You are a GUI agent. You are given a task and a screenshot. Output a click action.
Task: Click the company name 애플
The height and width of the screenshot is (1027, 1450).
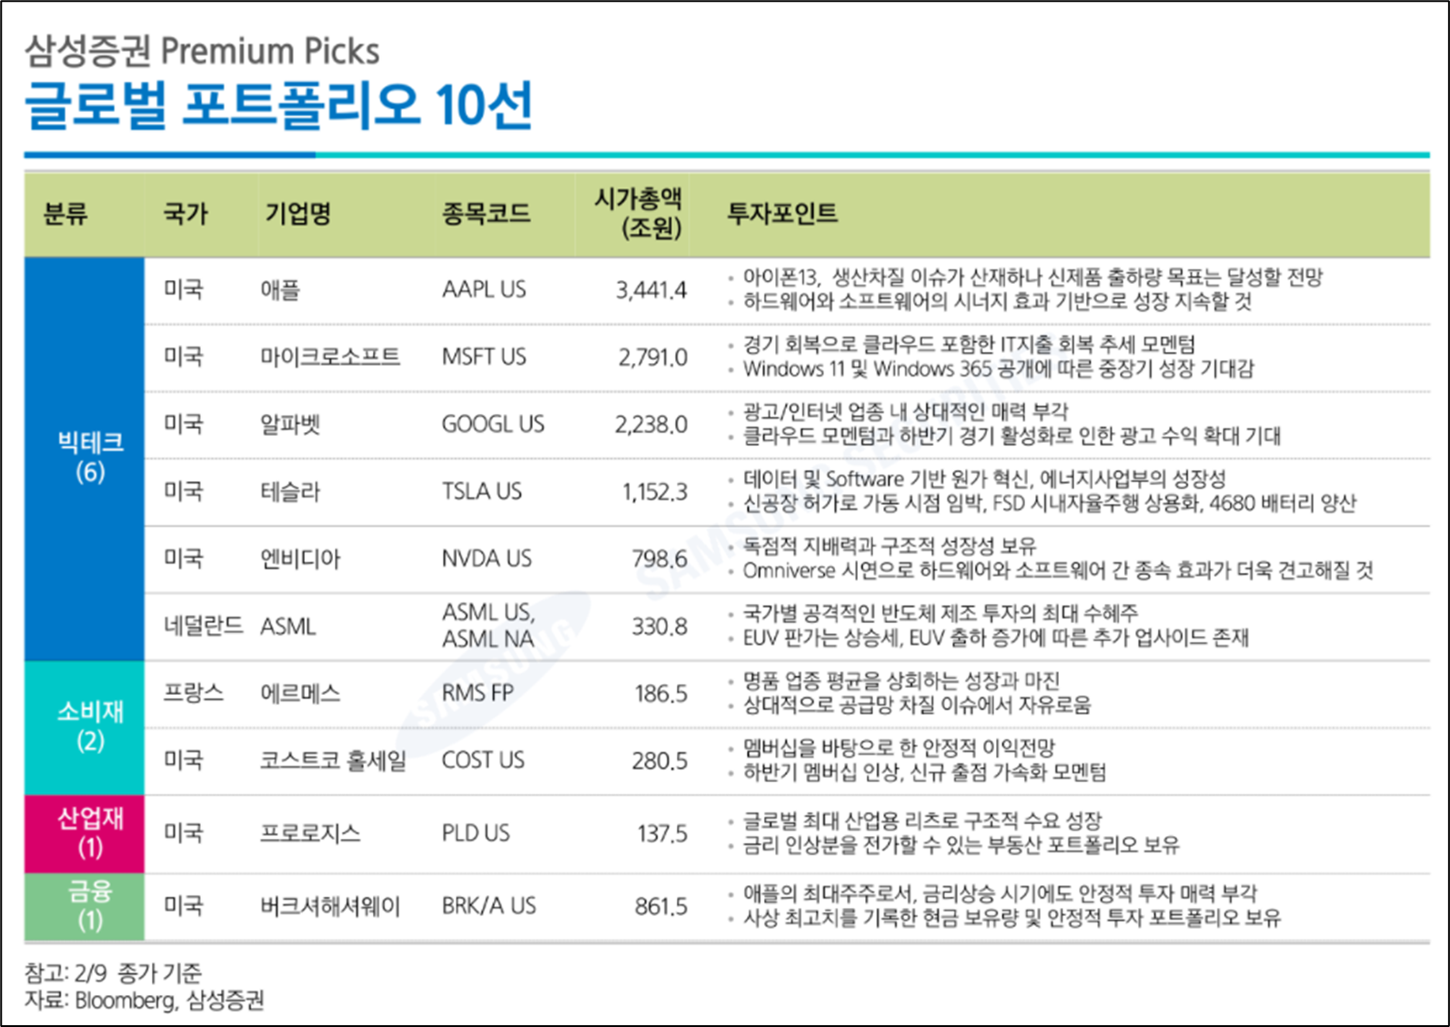[x=280, y=290]
